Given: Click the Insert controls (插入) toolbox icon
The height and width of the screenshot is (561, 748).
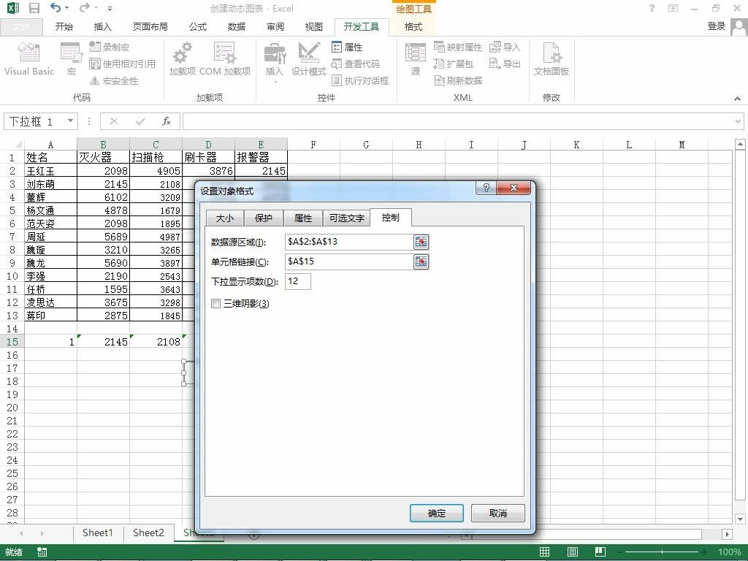Looking at the screenshot, I should (x=275, y=53).
